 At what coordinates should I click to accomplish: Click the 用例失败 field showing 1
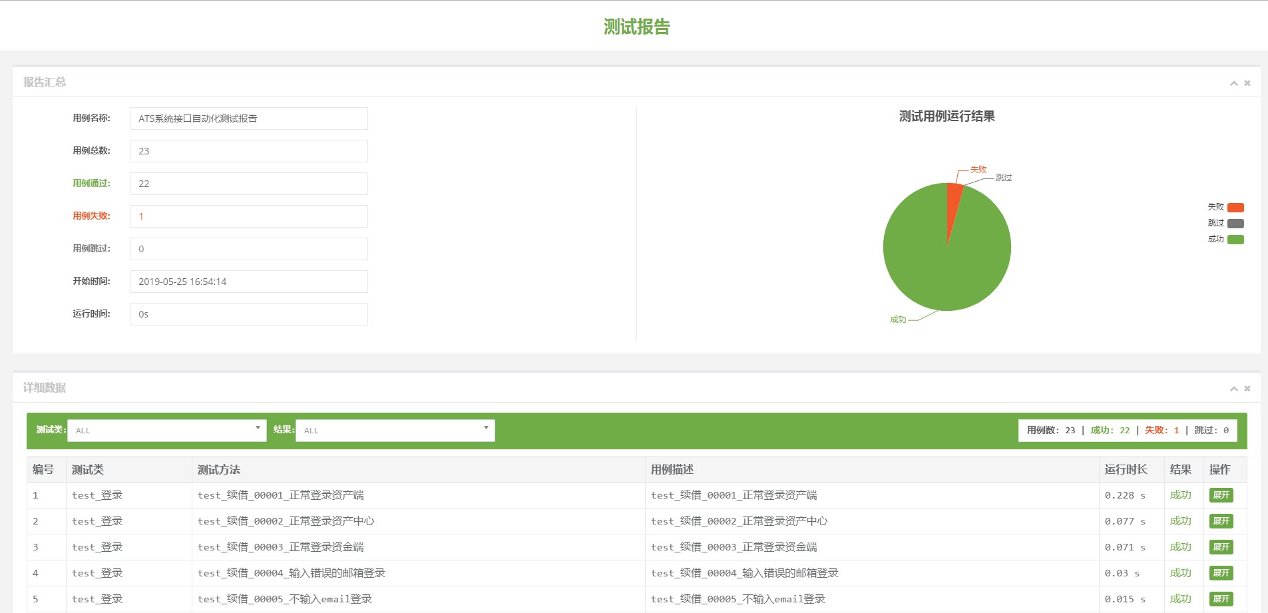pyautogui.click(x=249, y=216)
